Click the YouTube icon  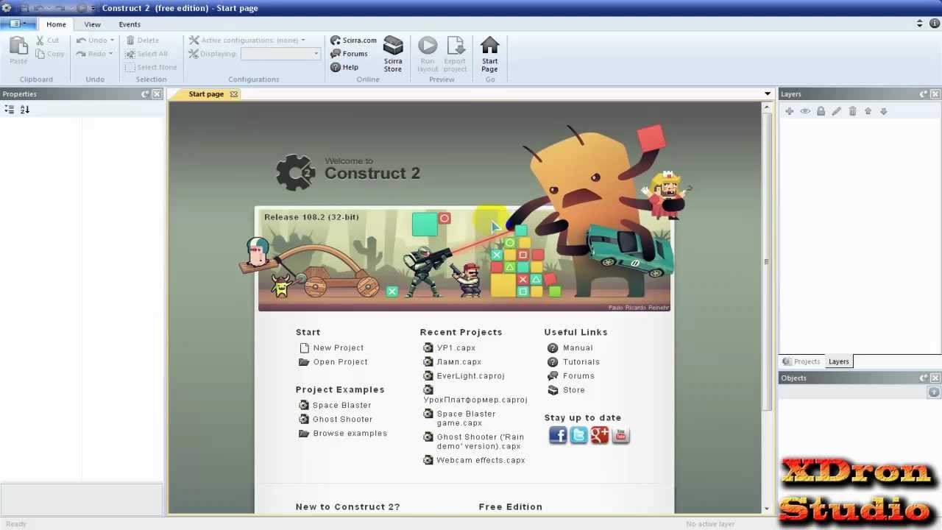point(621,436)
